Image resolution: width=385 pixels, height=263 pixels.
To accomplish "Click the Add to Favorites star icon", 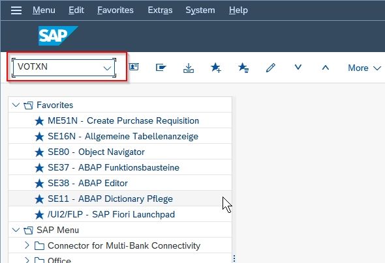I will tap(216, 67).
